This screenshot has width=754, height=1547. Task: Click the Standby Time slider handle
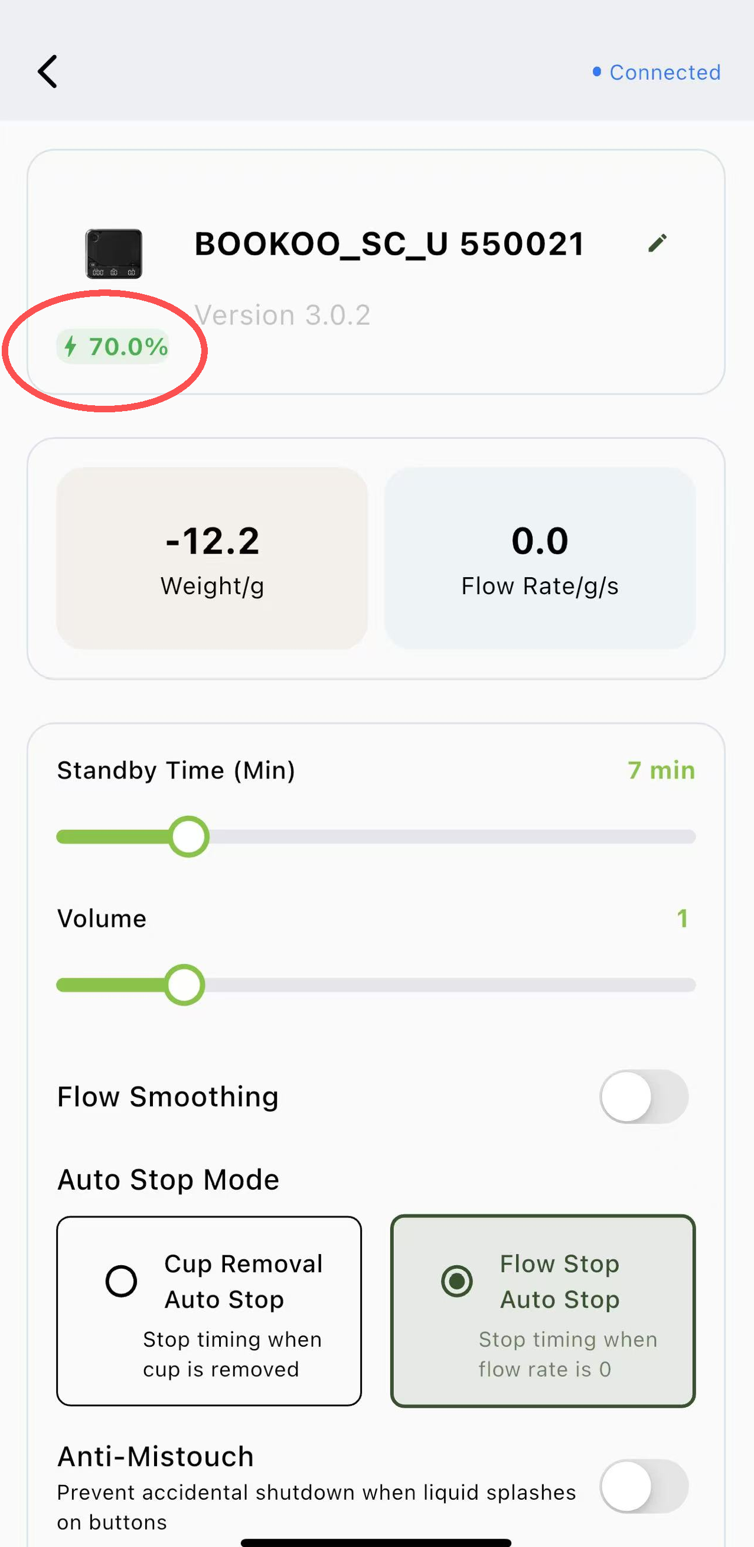click(x=188, y=836)
